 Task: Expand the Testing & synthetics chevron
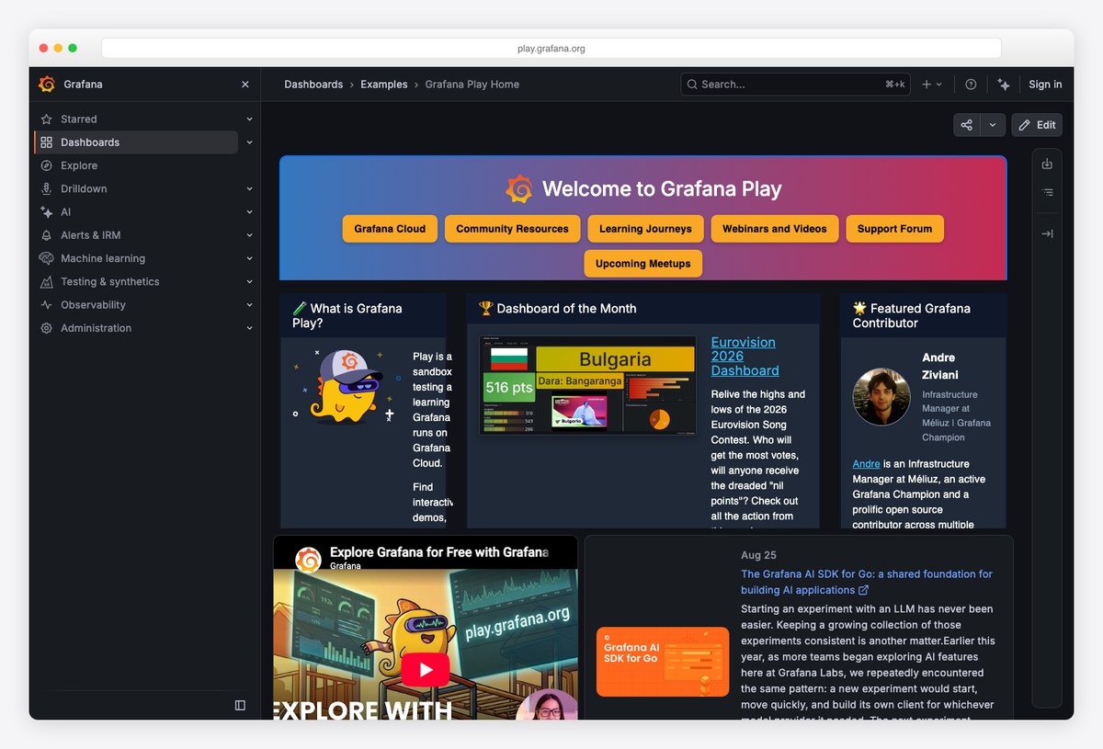(x=249, y=282)
